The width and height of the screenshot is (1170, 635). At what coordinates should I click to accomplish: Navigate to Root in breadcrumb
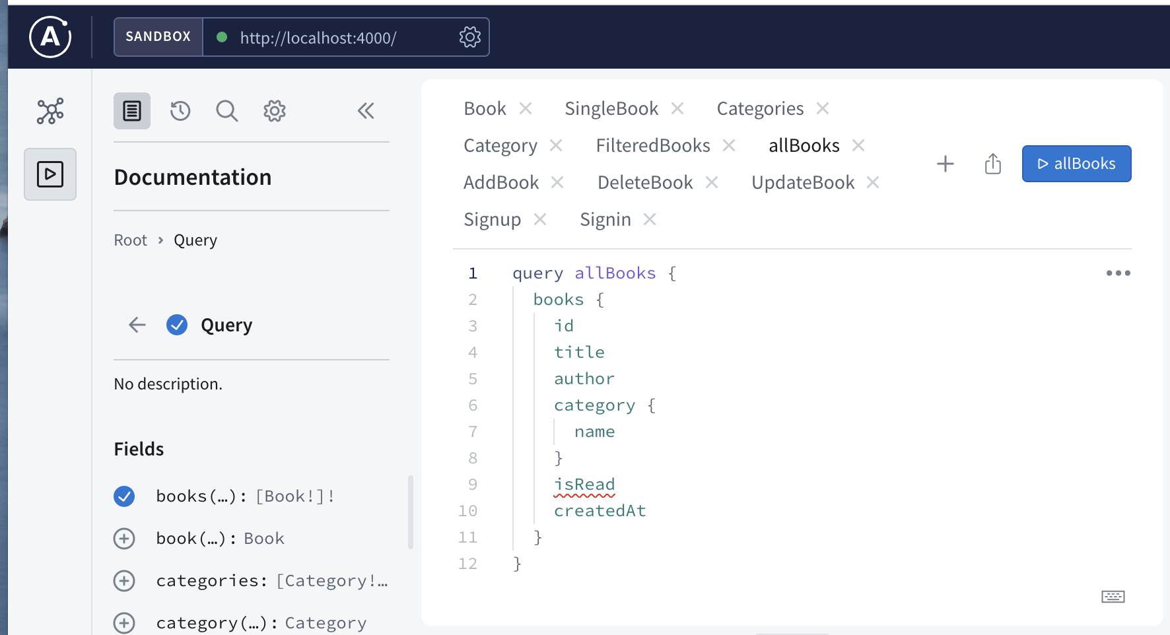[130, 240]
